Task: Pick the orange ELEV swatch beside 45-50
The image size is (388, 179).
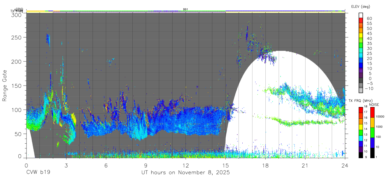Action: (361, 30)
